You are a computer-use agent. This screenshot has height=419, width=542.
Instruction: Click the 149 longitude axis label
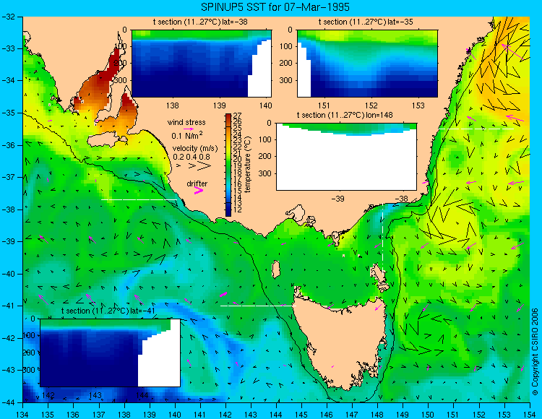tap(403, 414)
